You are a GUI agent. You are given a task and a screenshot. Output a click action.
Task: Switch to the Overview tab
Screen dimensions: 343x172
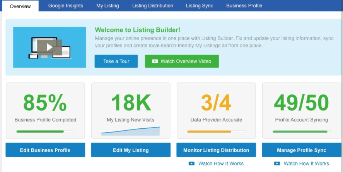click(20, 6)
